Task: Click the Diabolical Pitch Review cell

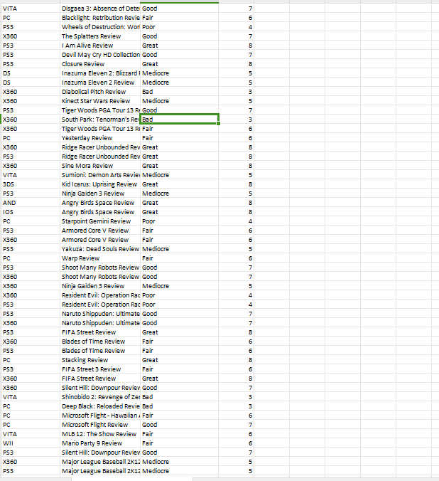Action: pyautogui.click(x=100, y=92)
